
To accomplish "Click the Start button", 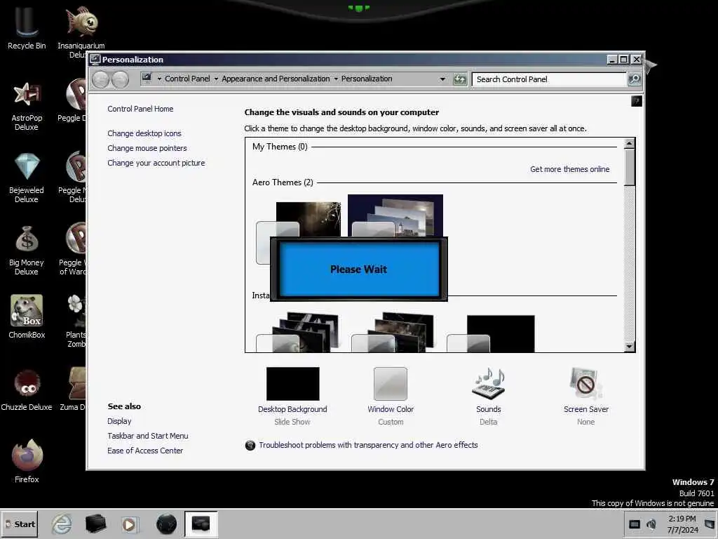I will 20,524.
